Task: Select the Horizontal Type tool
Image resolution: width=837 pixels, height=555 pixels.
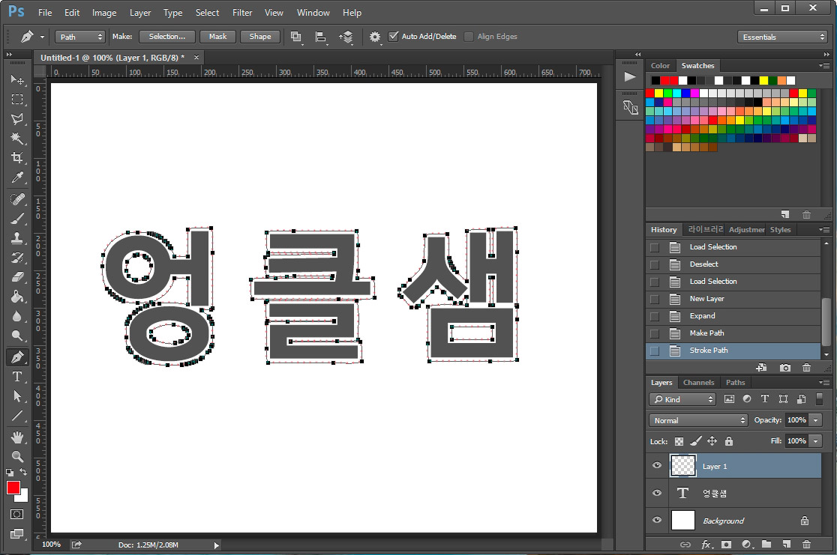Action: coord(18,377)
